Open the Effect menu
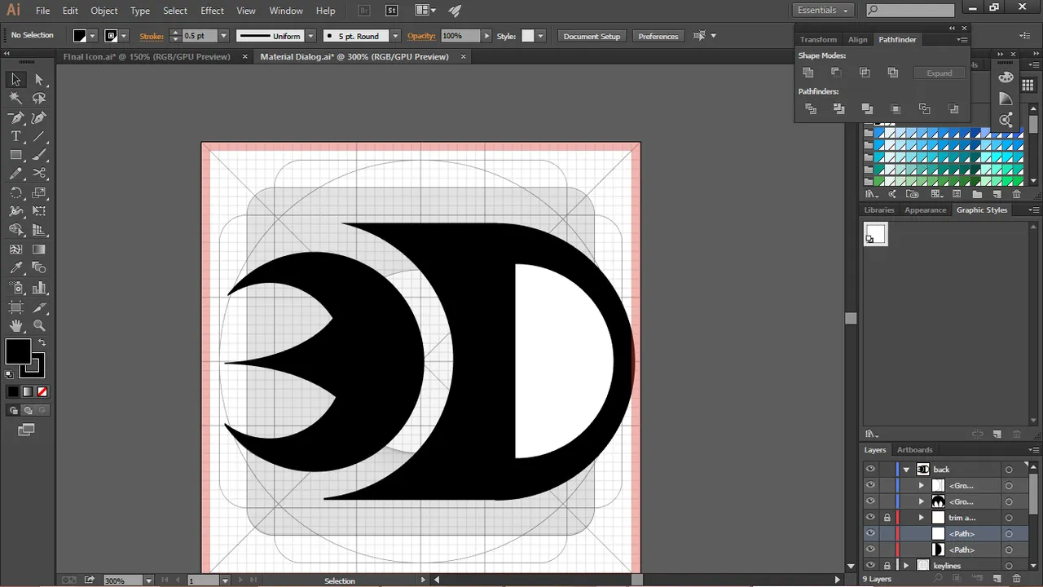Screen dimensions: 1043x587 click(212, 11)
